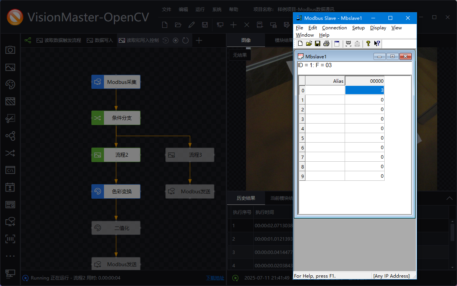Open the Connection menu in Modbus Slave

click(x=334, y=27)
